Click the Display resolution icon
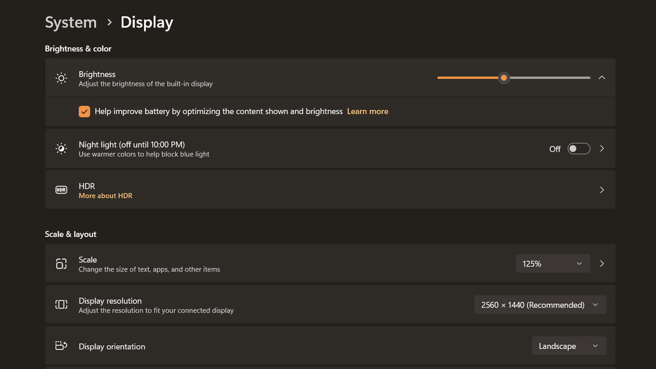 tap(61, 304)
